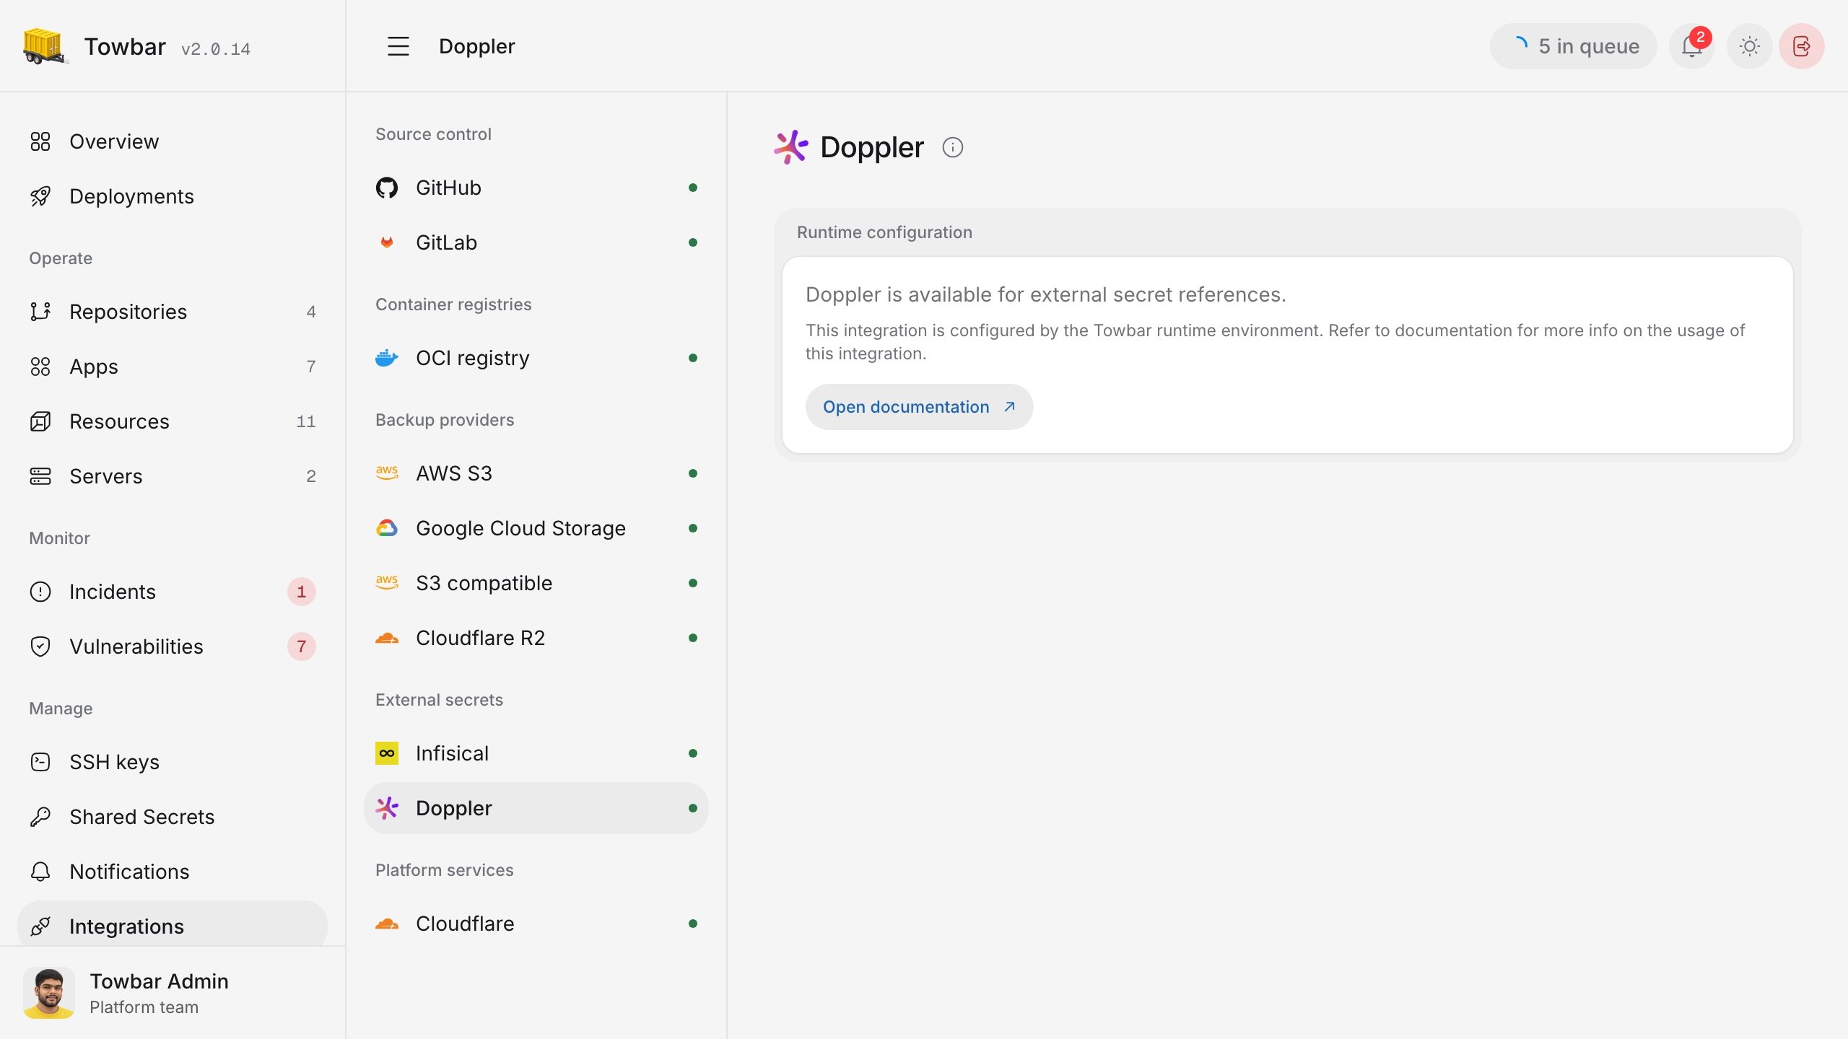Select AWS S3 backup provider
Screen dimensions: 1848x1039
(x=536, y=473)
